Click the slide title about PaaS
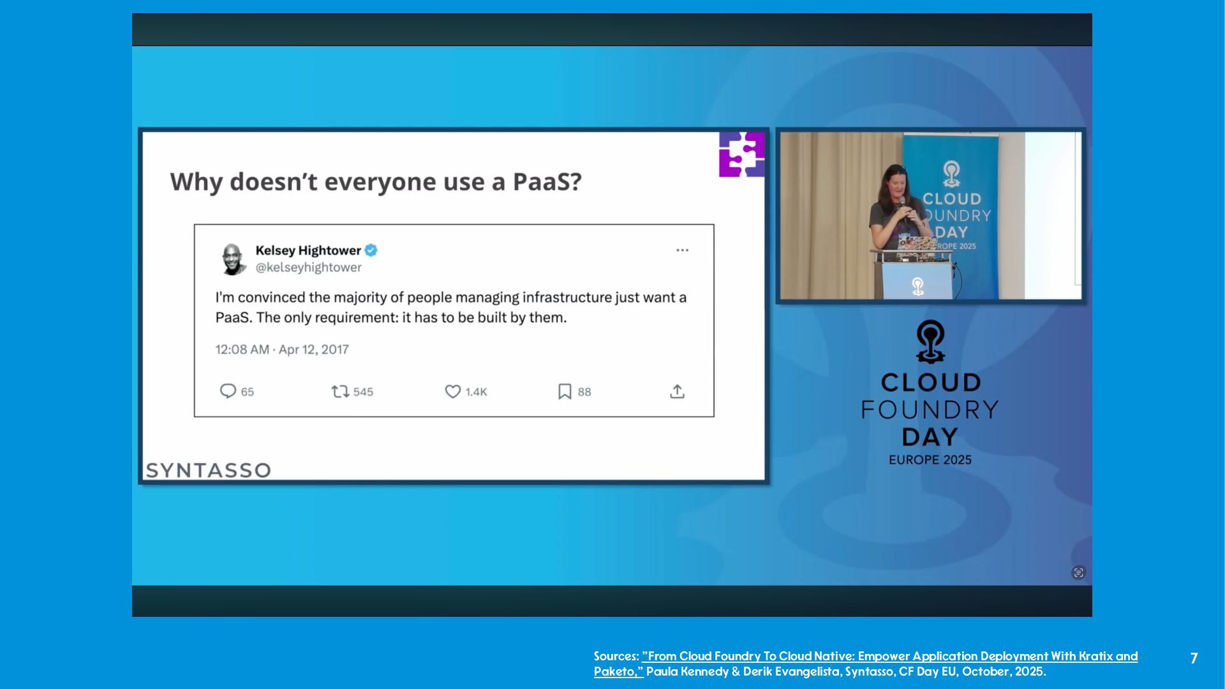The width and height of the screenshot is (1225, 689). click(376, 182)
